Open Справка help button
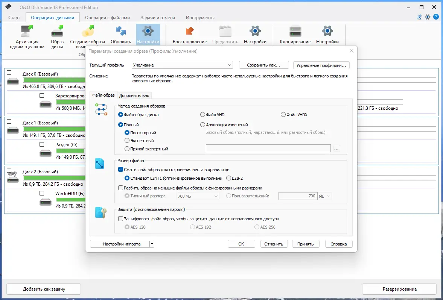Screen dimensions: 443x300 (339, 244)
